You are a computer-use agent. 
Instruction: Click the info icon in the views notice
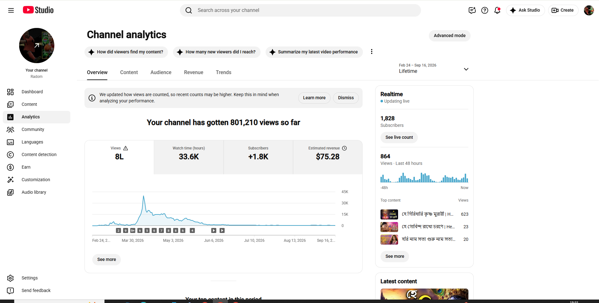point(92,98)
